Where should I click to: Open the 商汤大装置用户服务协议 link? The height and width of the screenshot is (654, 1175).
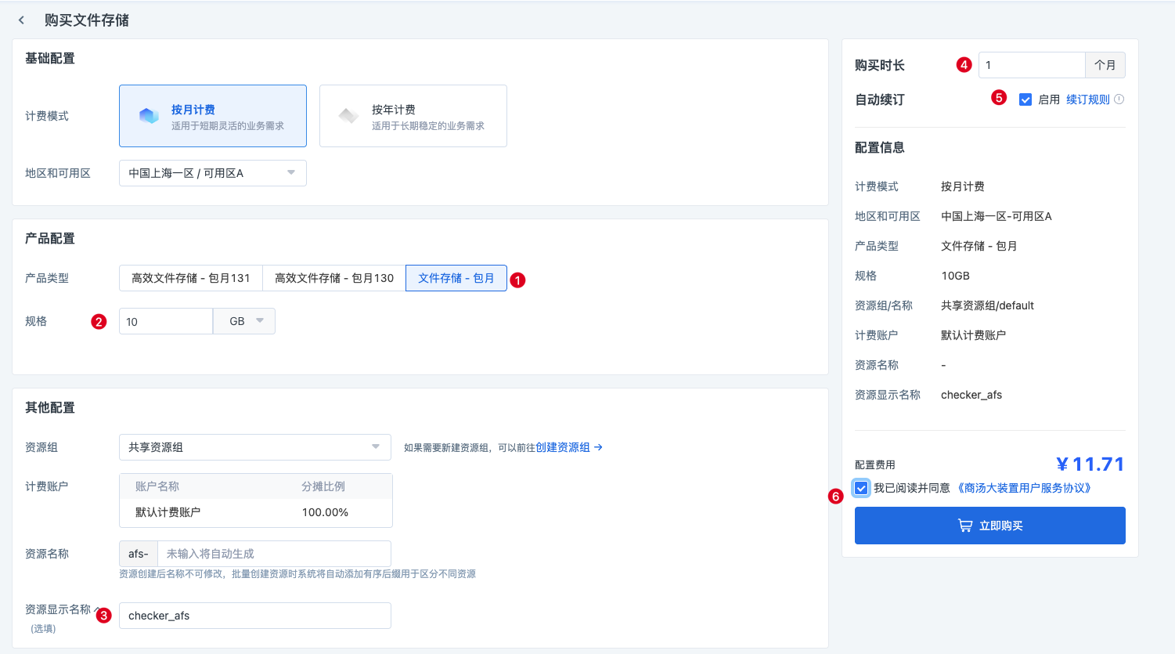[x=1025, y=488]
